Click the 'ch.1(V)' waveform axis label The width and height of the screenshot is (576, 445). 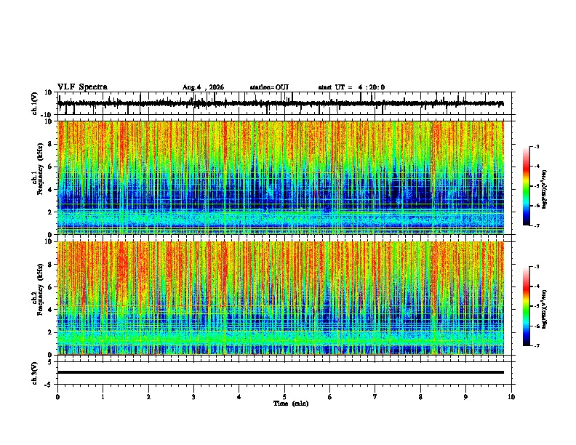pos(35,103)
